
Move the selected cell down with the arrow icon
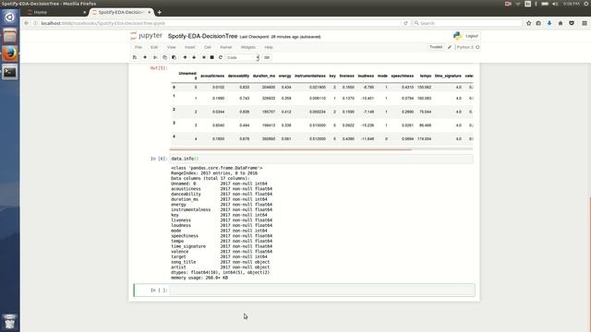194,57
